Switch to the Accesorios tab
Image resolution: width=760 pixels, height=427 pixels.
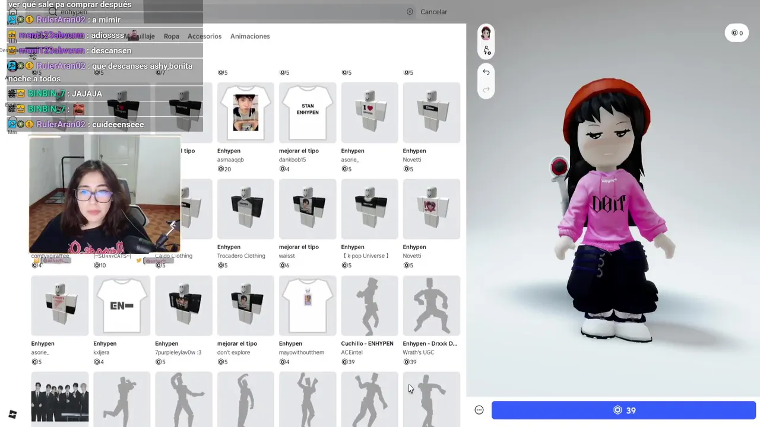204,36
